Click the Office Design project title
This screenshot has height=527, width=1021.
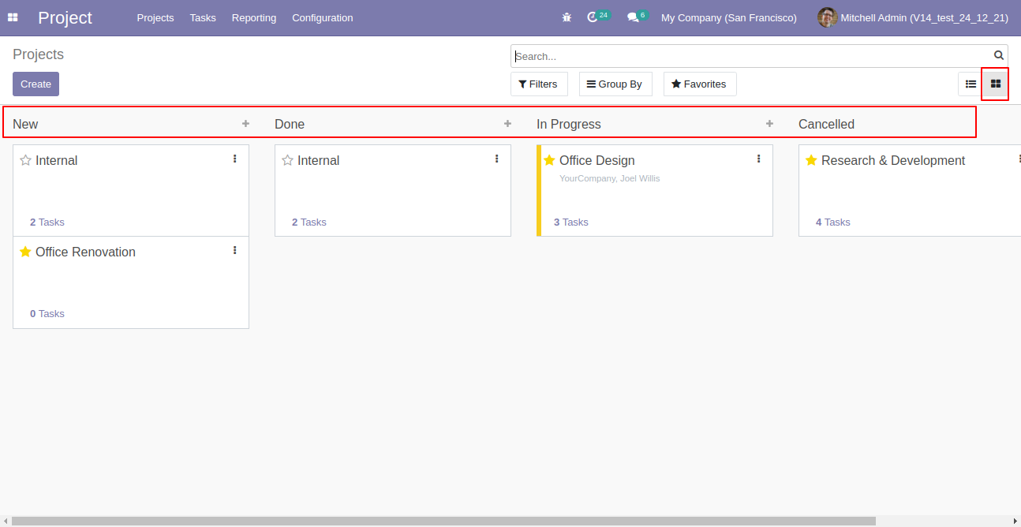click(597, 160)
